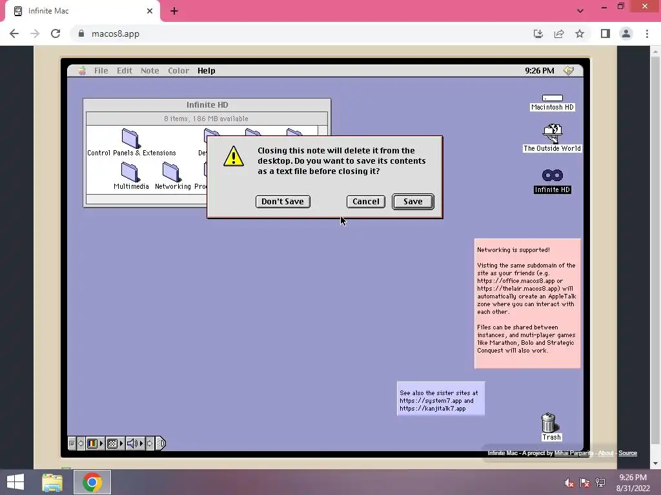Select the Networking folder
The height and width of the screenshot is (495, 661).
click(x=172, y=177)
